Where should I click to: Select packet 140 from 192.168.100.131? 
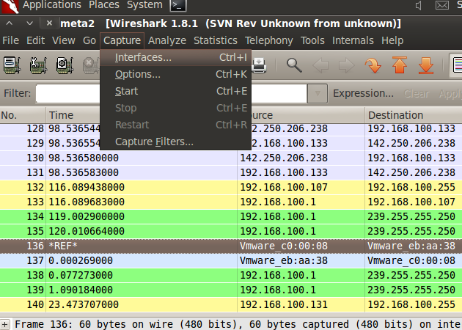click(x=231, y=304)
